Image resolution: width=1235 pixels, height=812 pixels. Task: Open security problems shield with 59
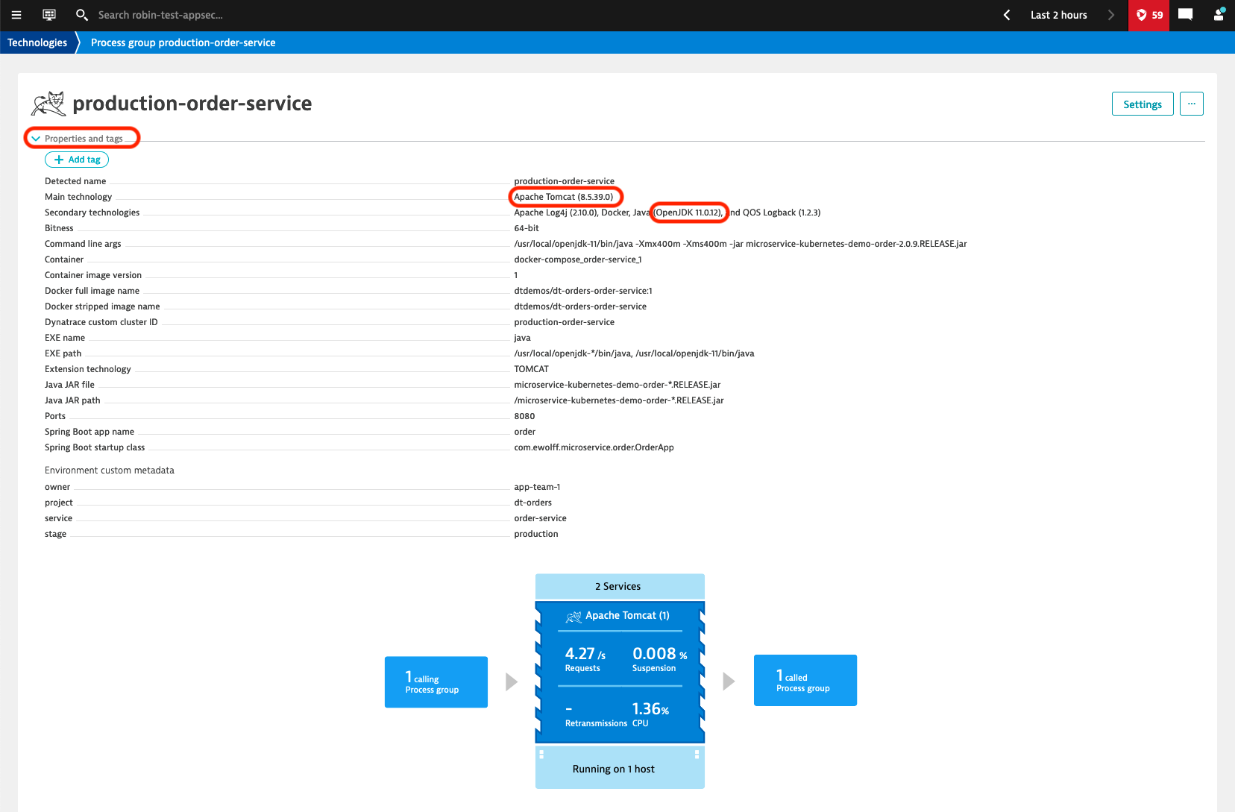click(1148, 15)
